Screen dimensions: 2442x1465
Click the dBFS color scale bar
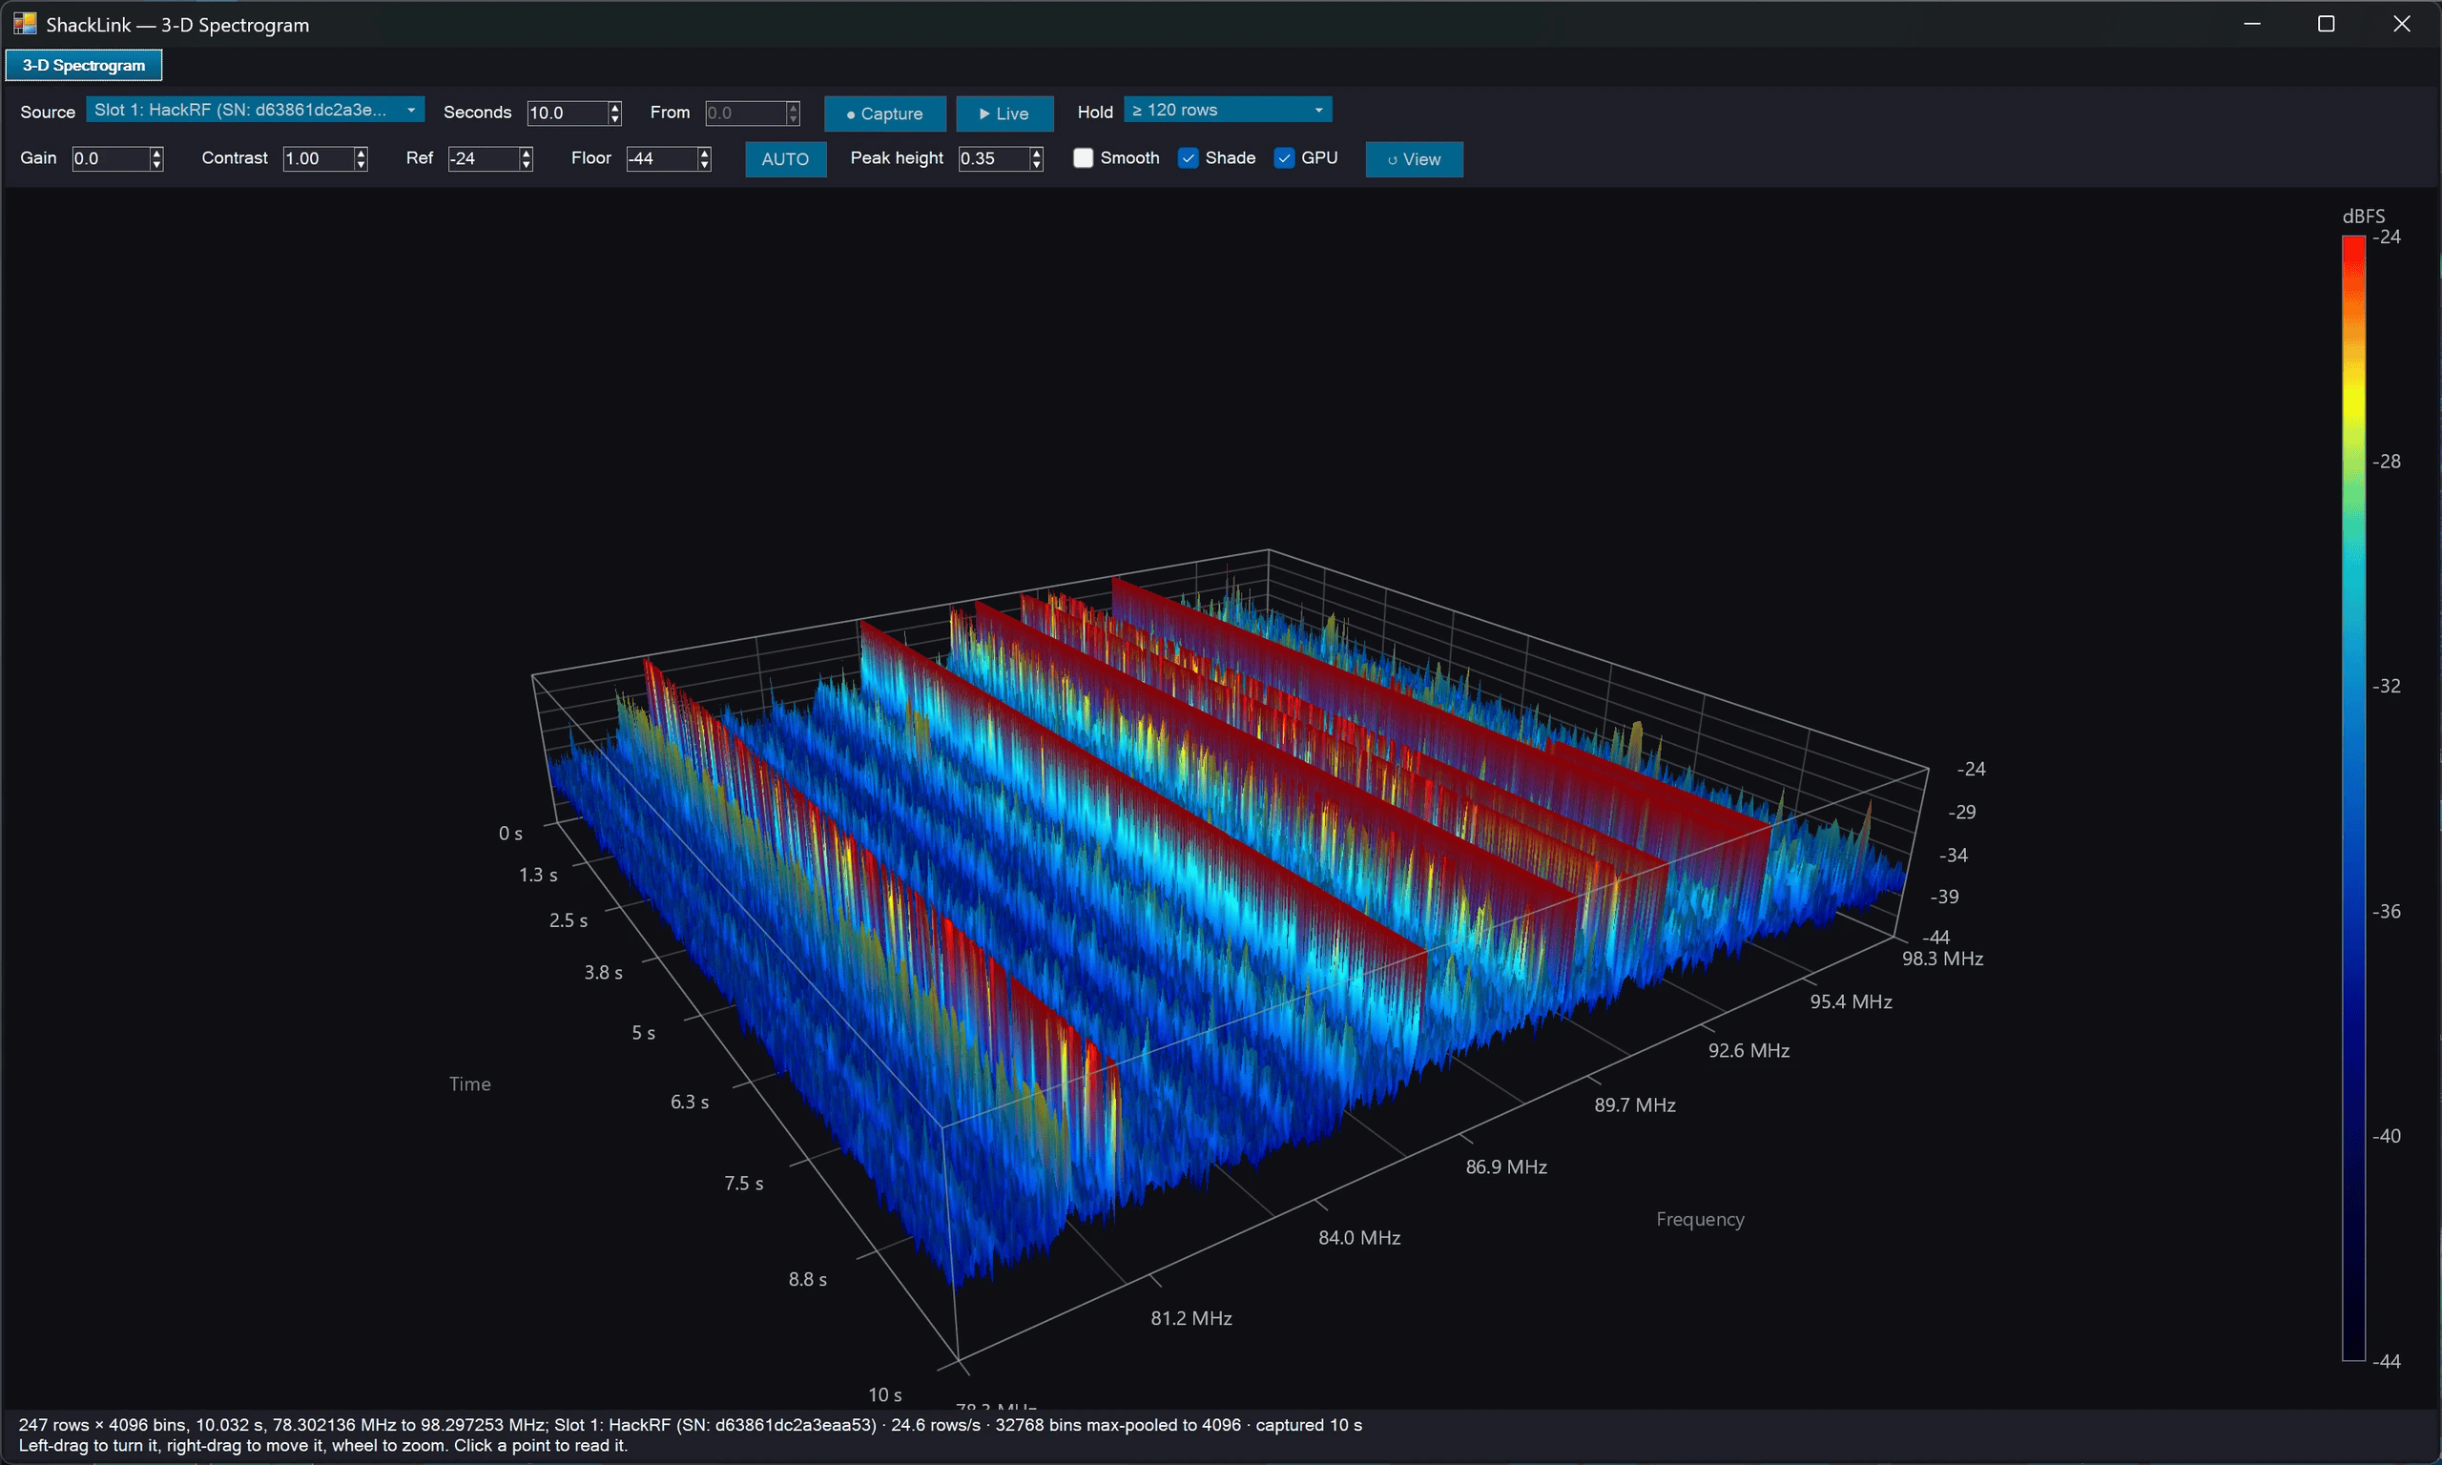tap(2354, 797)
